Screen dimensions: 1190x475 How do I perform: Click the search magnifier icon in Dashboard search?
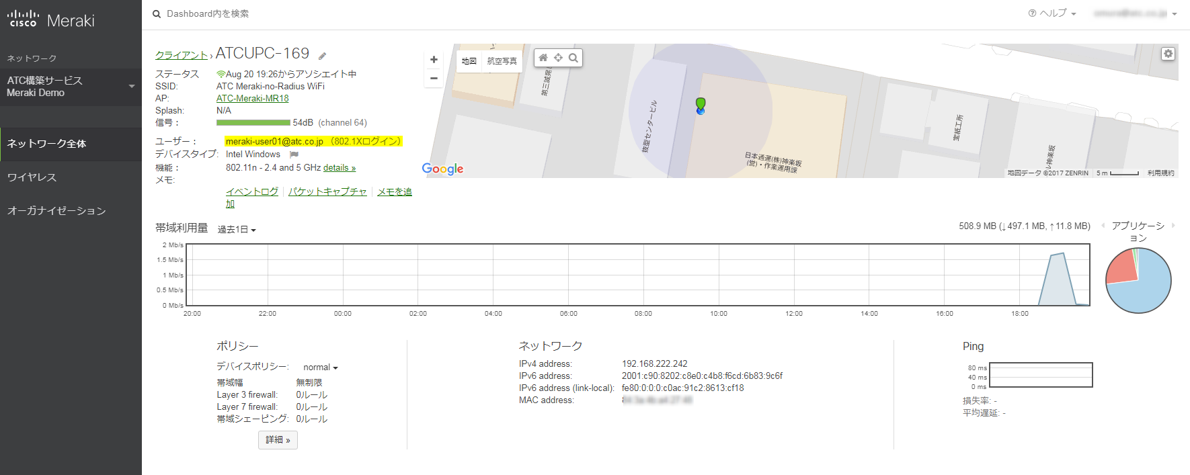(x=157, y=14)
